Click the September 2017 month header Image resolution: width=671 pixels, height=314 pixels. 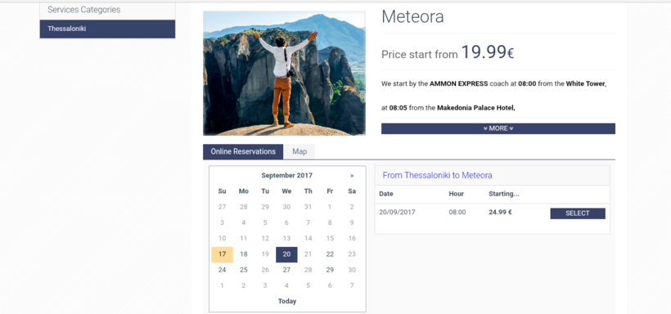[x=286, y=175]
